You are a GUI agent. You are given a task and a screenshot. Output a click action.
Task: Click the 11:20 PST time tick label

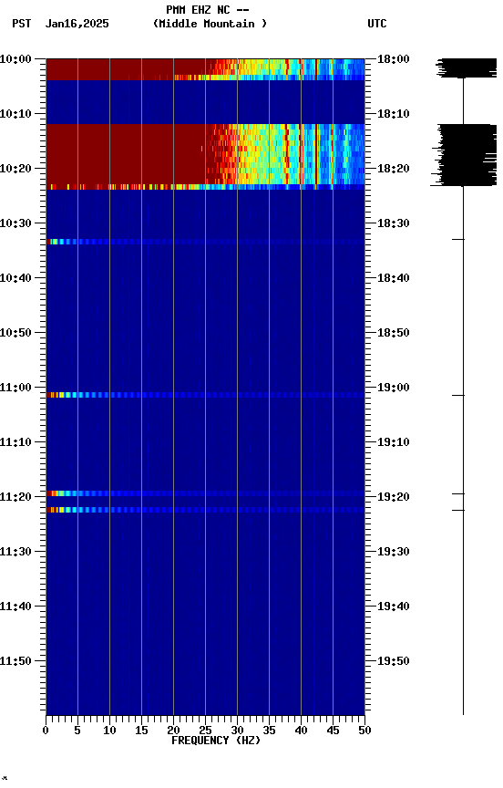[15, 498]
